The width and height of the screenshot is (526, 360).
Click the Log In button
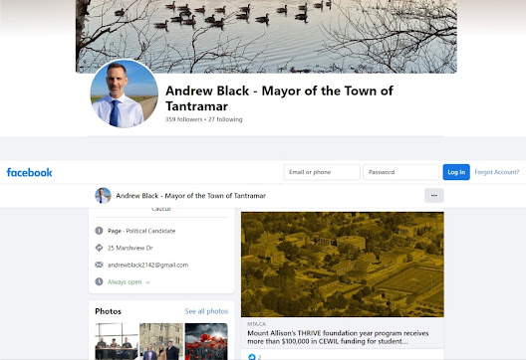click(x=456, y=172)
